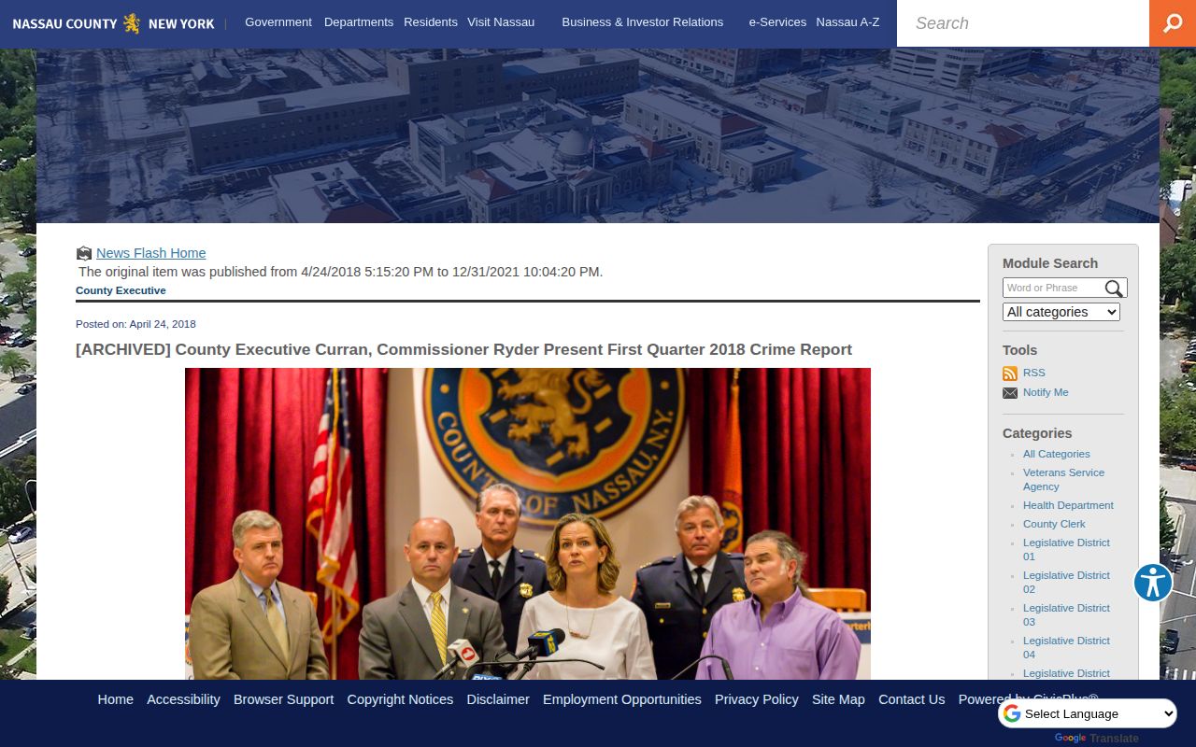This screenshot has width=1196, height=747.
Task: Click the Module Search magnifier icon
Action: coord(1114,289)
